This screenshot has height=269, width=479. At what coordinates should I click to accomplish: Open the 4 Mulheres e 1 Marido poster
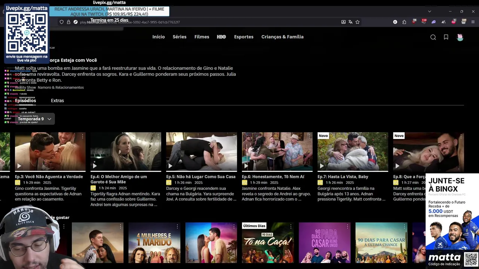[x=154, y=243]
